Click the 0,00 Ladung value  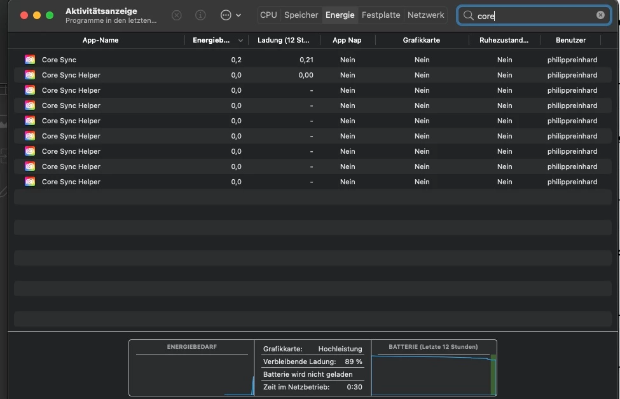point(306,75)
